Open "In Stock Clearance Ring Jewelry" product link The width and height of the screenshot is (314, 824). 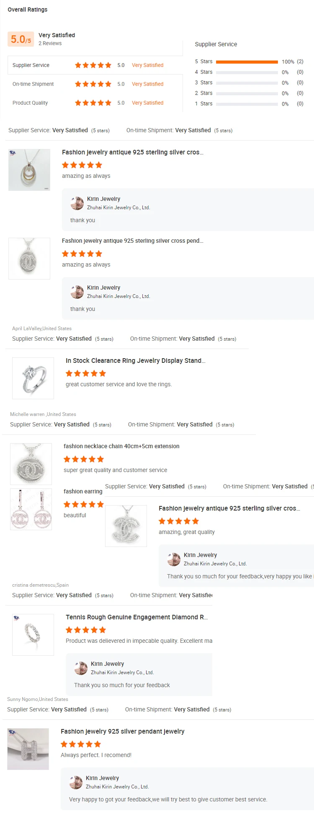click(x=135, y=361)
